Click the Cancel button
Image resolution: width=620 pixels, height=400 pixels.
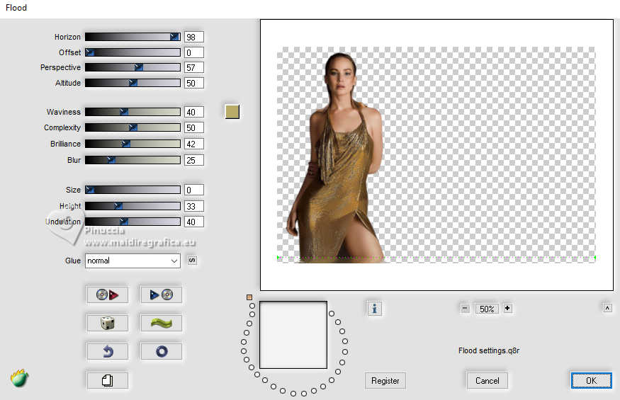(x=487, y=381)
